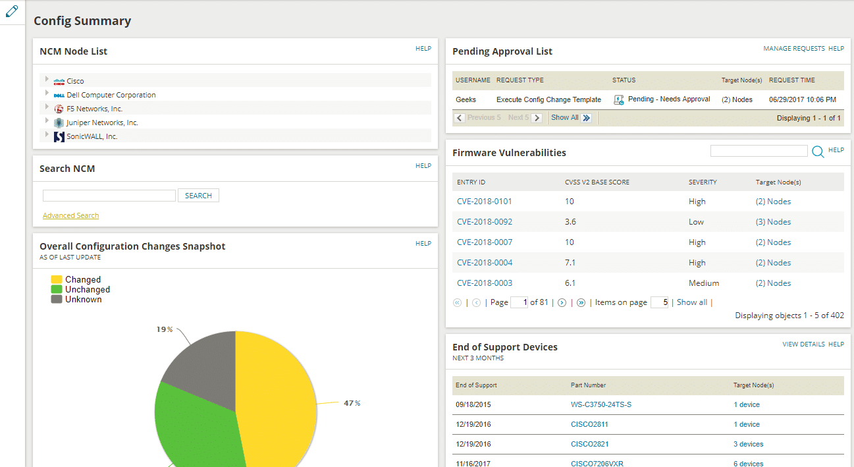The width and height of the screenshot is (854, 467).
Task: Click Show all in Firmware Vulnerabilities pager
Action: (692, 302)
